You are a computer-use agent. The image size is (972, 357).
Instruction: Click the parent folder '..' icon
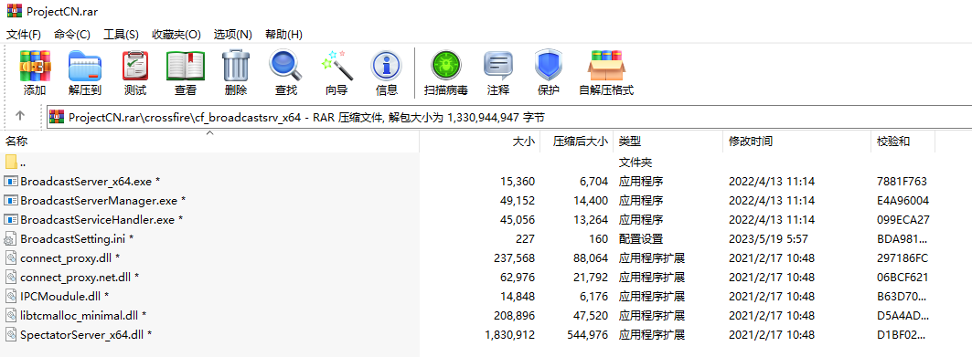coord(11,163)
